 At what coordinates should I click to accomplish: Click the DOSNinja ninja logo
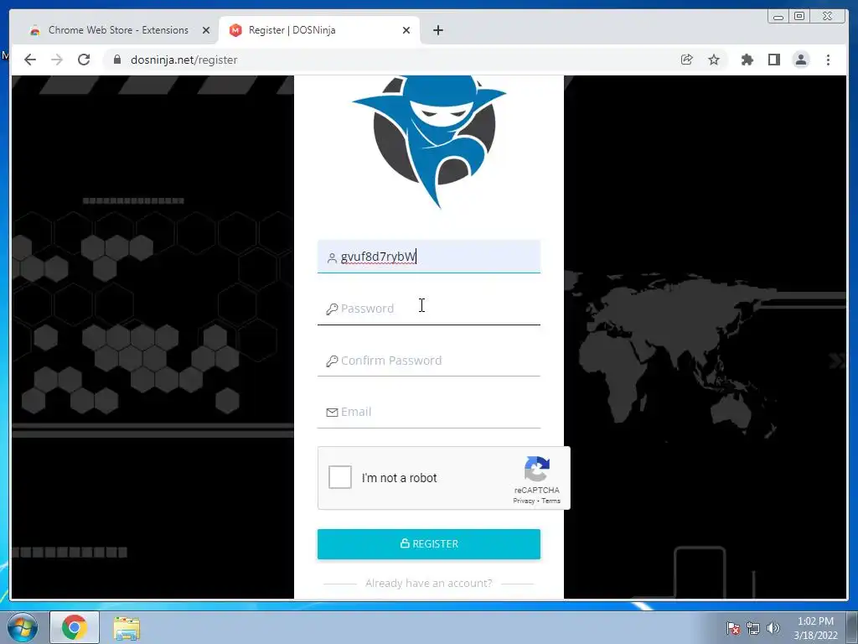(x=429, y=141)
